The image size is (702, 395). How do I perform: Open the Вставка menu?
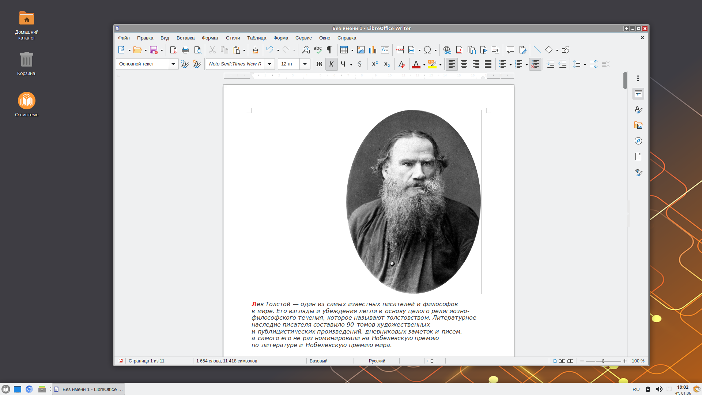[x=185, y=38]
